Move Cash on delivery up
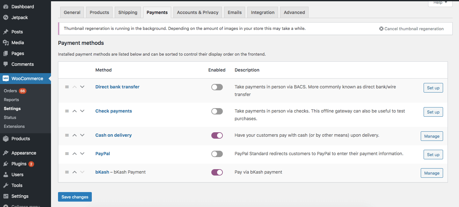The image size is (459, 207). tap(75, 135)
